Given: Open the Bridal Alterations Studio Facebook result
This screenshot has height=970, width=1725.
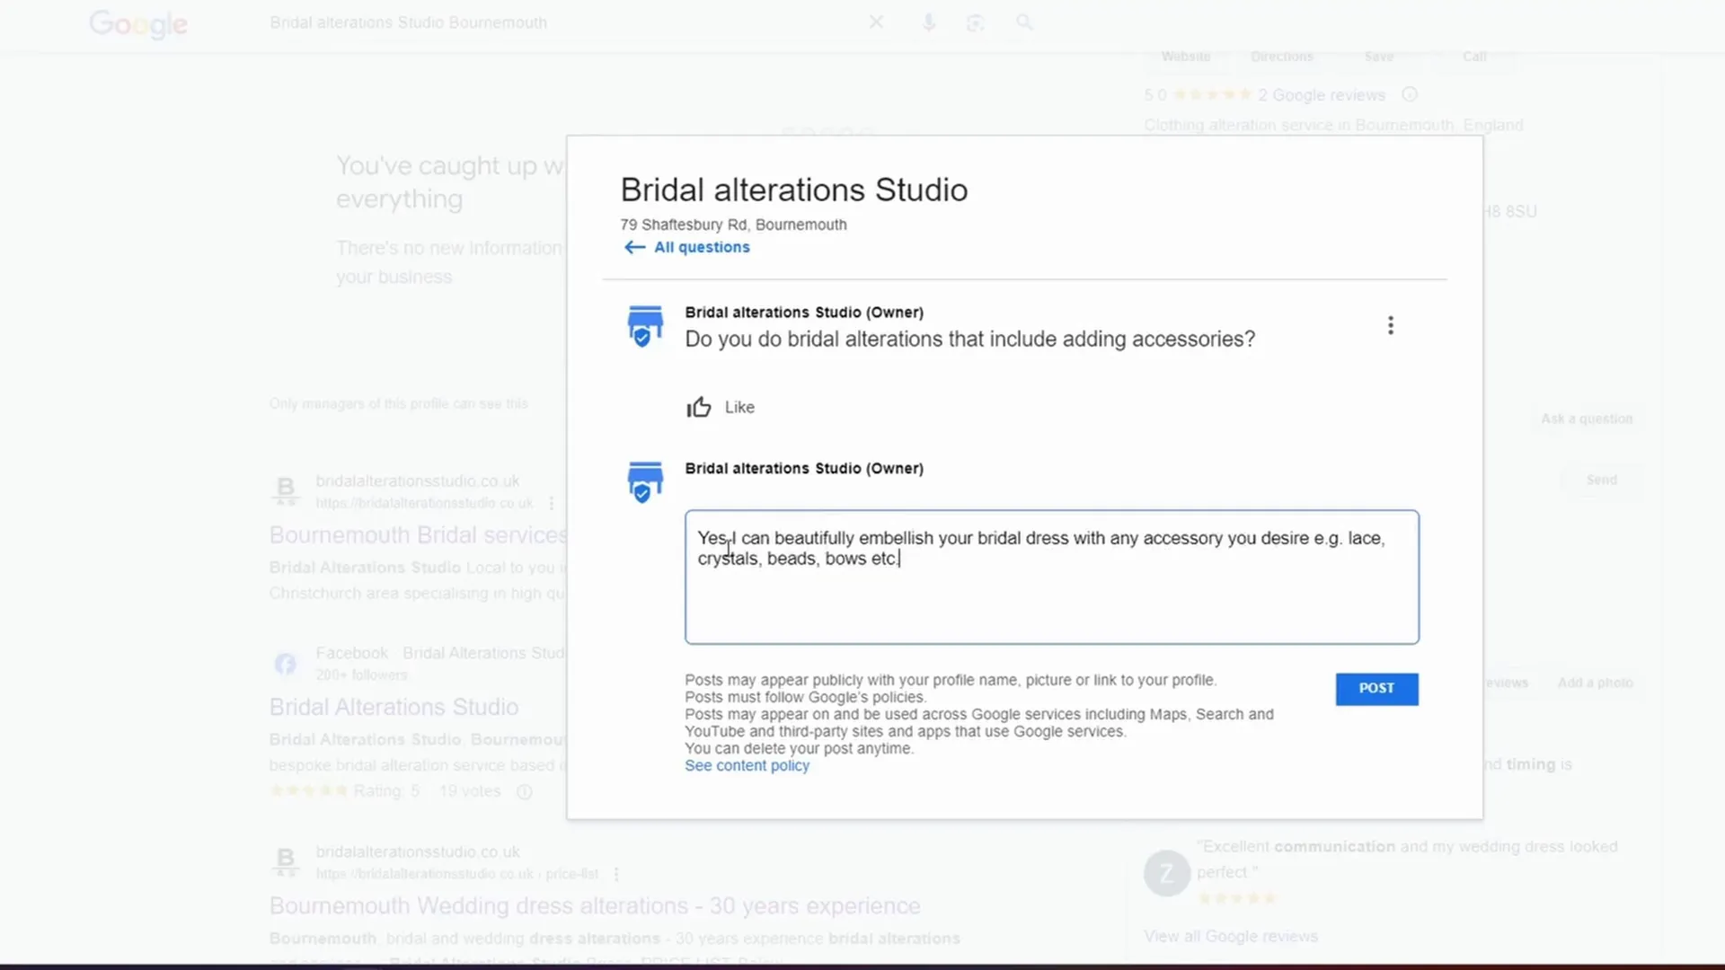Looking at the screenshot, I should (394, 707).
